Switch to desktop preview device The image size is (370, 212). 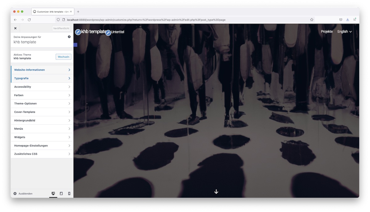[53, 193]
